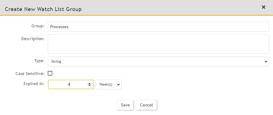The image size is (273, 115).
Task: Open the Type dropdown showing String
Action: pos(158,61)
